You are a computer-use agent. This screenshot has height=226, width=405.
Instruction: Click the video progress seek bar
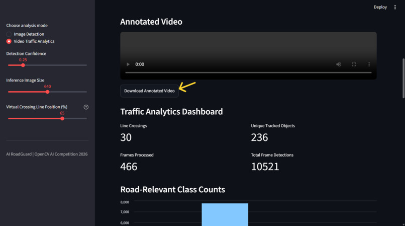pyautogui.click(x=248, y=73)
